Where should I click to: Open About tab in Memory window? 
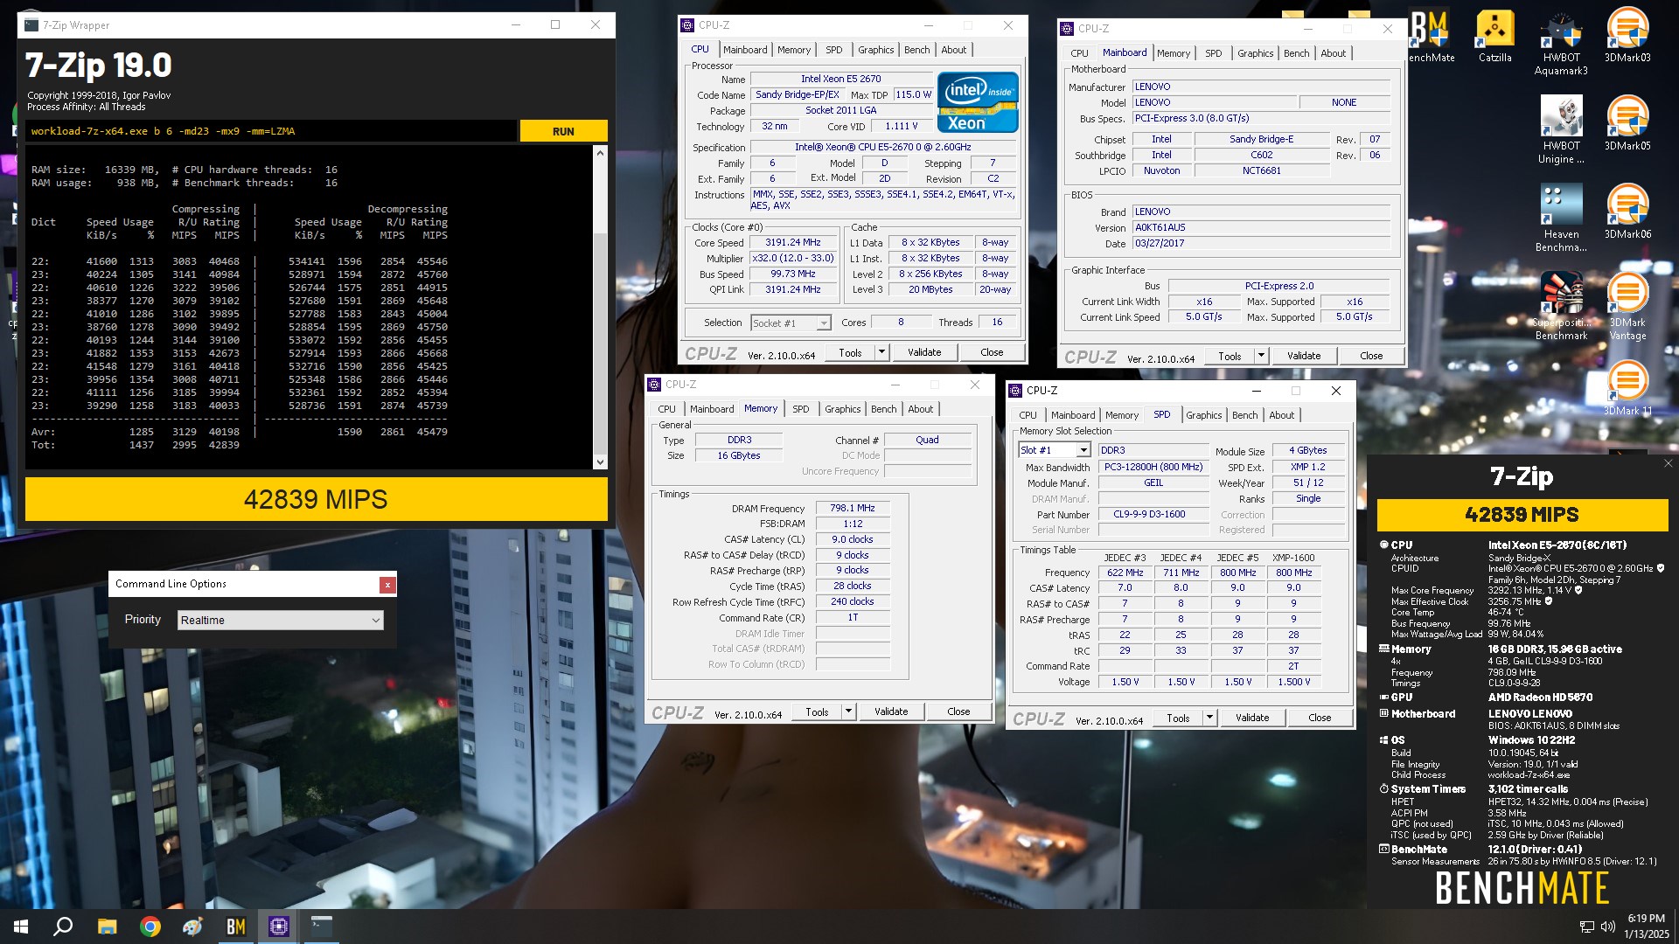pos(920,409)
